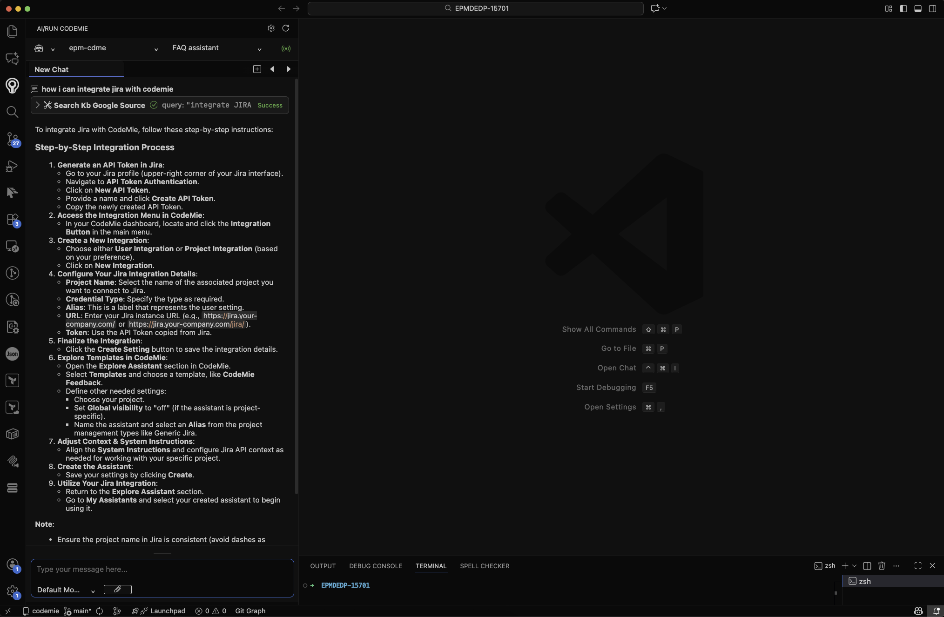The height and width of the screenshot is (617, 944).
Task: Expand the Search Kb Google Source result
Action: tap(38, 105)
